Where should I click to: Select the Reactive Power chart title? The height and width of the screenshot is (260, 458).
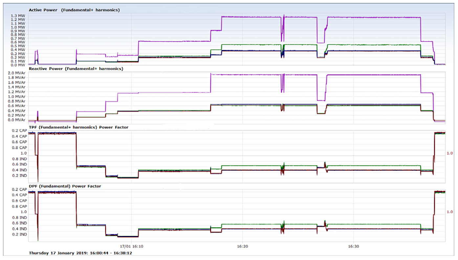click(x=76, y=69)
